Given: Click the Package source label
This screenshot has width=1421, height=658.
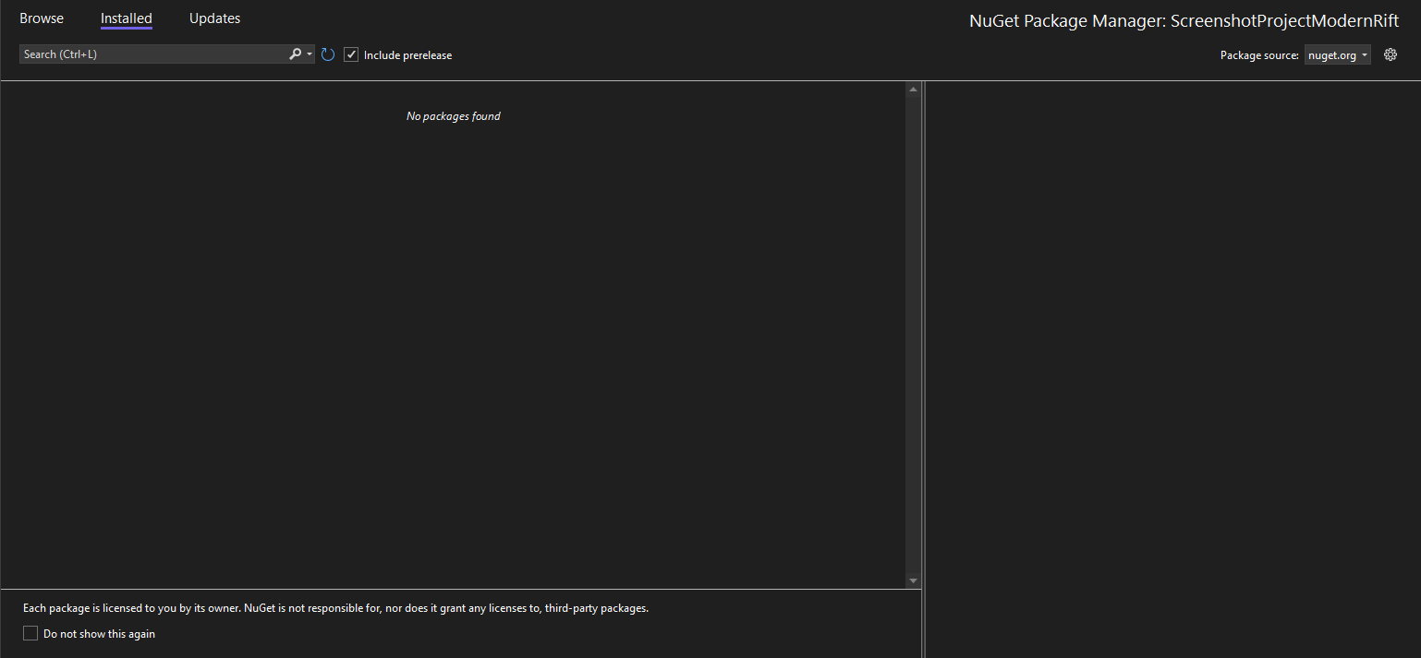Looking at the screenshot, I should point(1259,55).
